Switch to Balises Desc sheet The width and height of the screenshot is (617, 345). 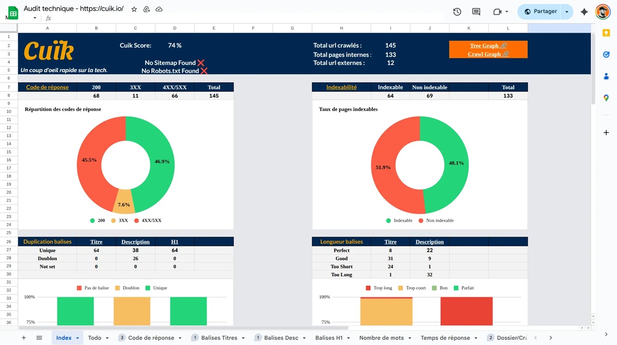[281, 338]
